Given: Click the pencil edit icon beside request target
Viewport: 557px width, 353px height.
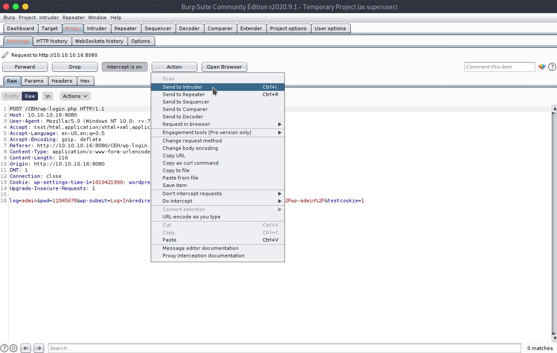Looking at the screenshot, I should [6, 55].
